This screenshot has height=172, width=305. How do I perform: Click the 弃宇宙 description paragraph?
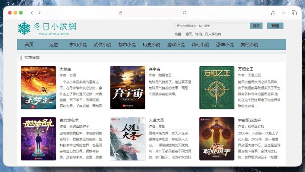tap(170, 88)
